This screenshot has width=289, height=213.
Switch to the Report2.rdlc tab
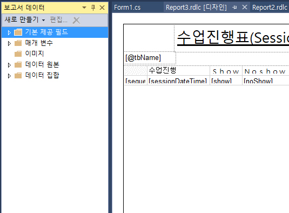coord(270,8)
